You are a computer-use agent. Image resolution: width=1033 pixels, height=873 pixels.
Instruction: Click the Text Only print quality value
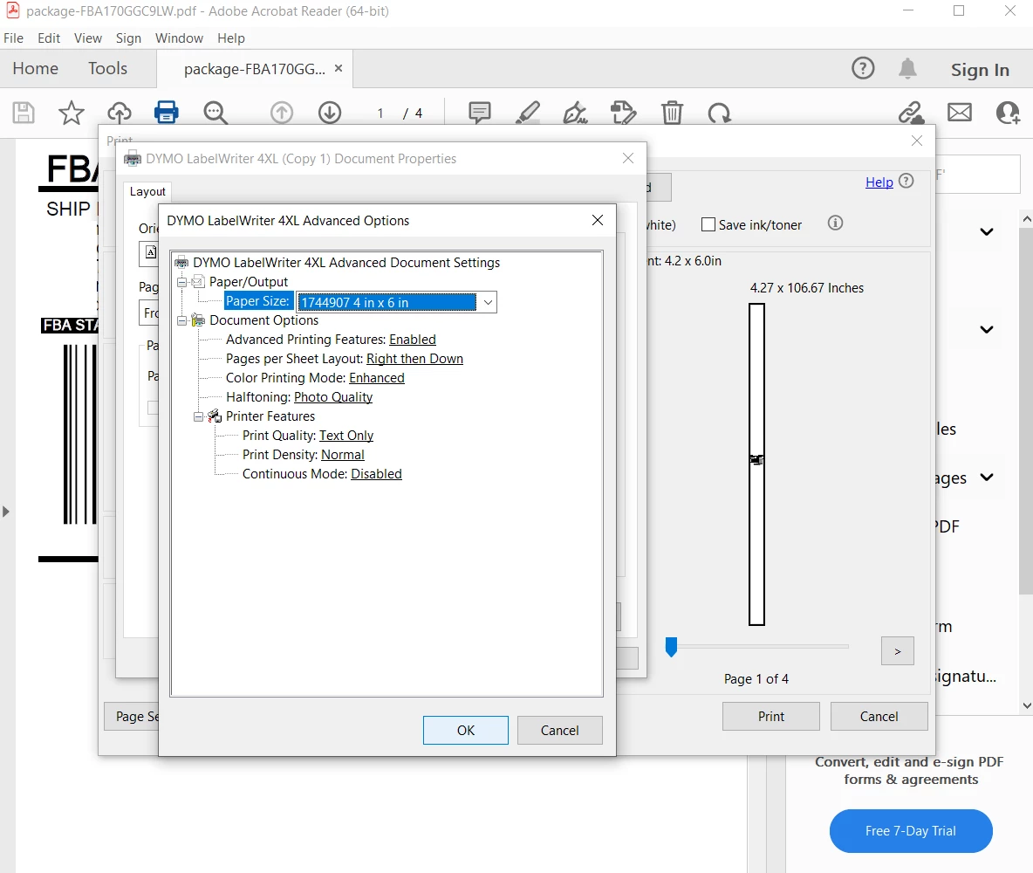pos(345,436)
